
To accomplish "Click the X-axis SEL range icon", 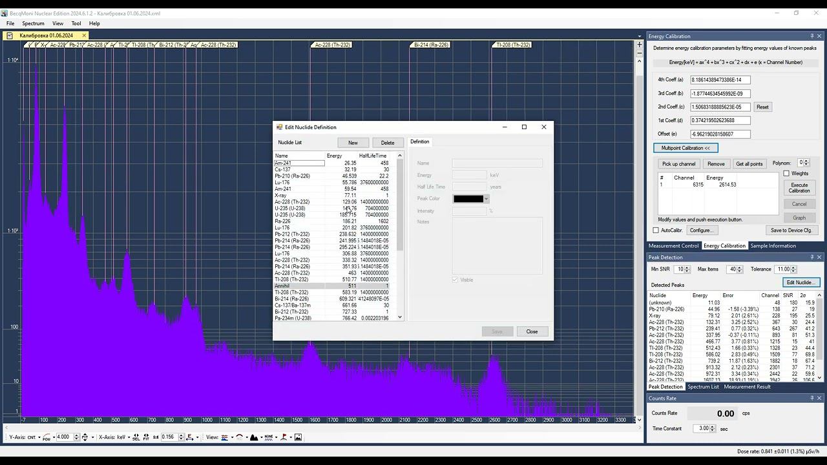I will pyautogui.click(x=136, y=437).
